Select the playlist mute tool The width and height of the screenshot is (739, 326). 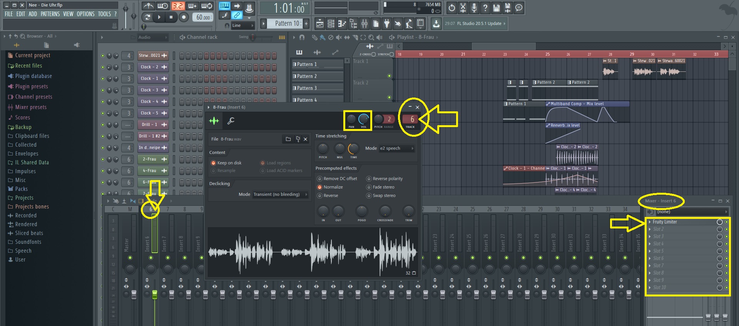tap(339, 37)
